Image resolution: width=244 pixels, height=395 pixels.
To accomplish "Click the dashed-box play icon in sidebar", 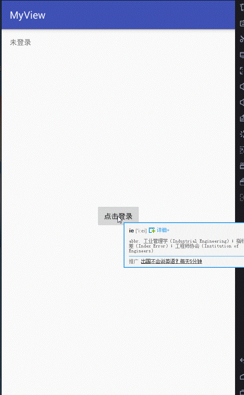I will coord(242,150).
